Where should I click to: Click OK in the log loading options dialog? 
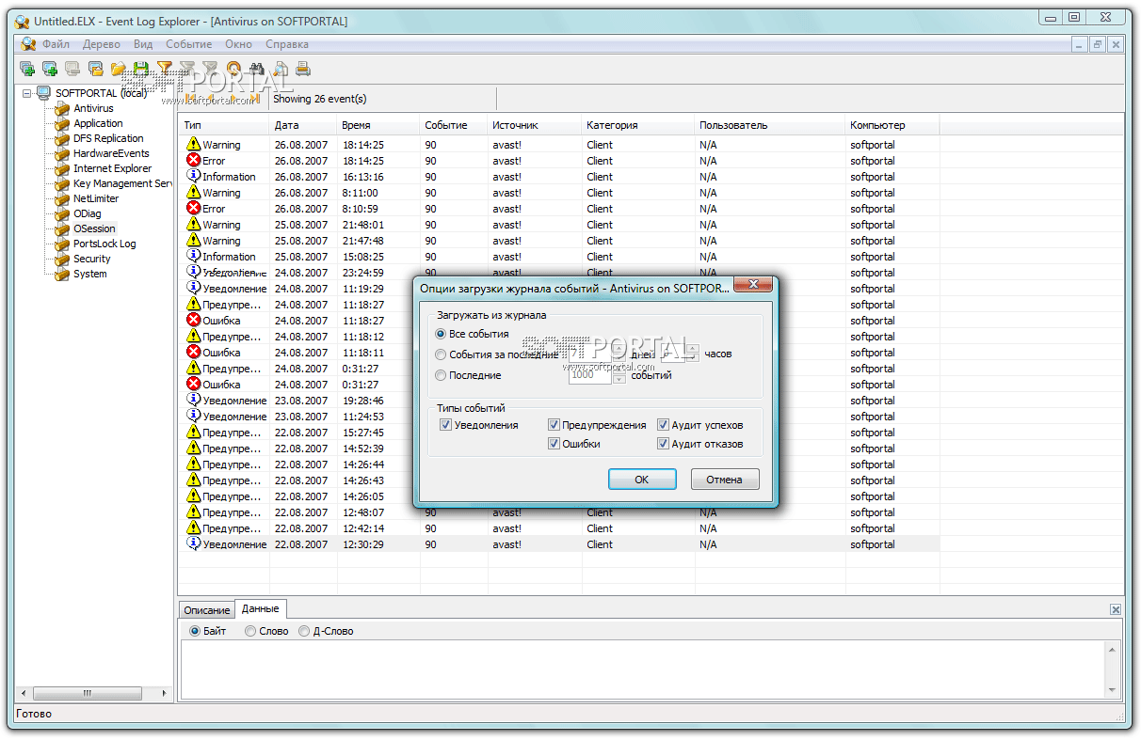tap(642, 480)
